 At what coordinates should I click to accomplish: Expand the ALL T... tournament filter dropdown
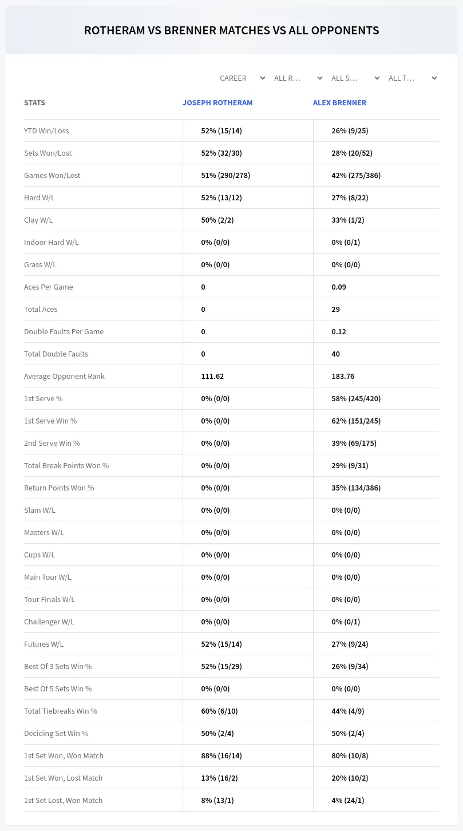tap(413, 78)
